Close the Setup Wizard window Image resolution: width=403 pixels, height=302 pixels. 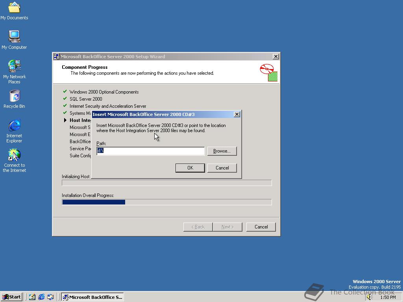tap(276, 57)
